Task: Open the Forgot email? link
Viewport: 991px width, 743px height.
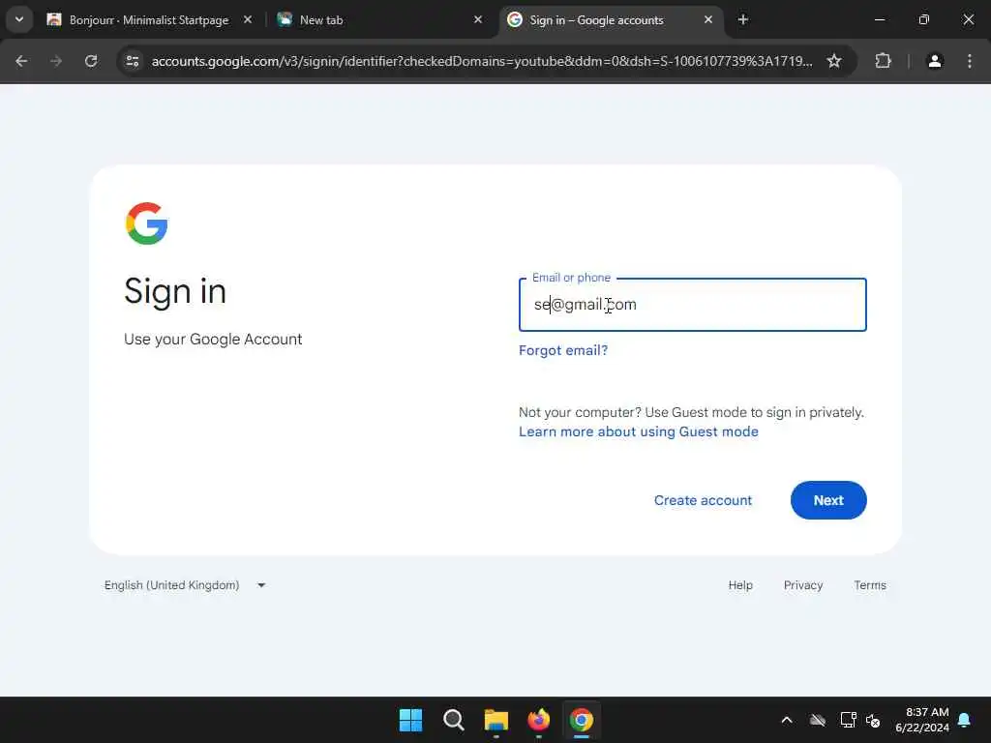Action: (563, 350)
